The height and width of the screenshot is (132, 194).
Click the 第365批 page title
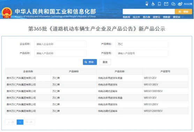point(97,29)
